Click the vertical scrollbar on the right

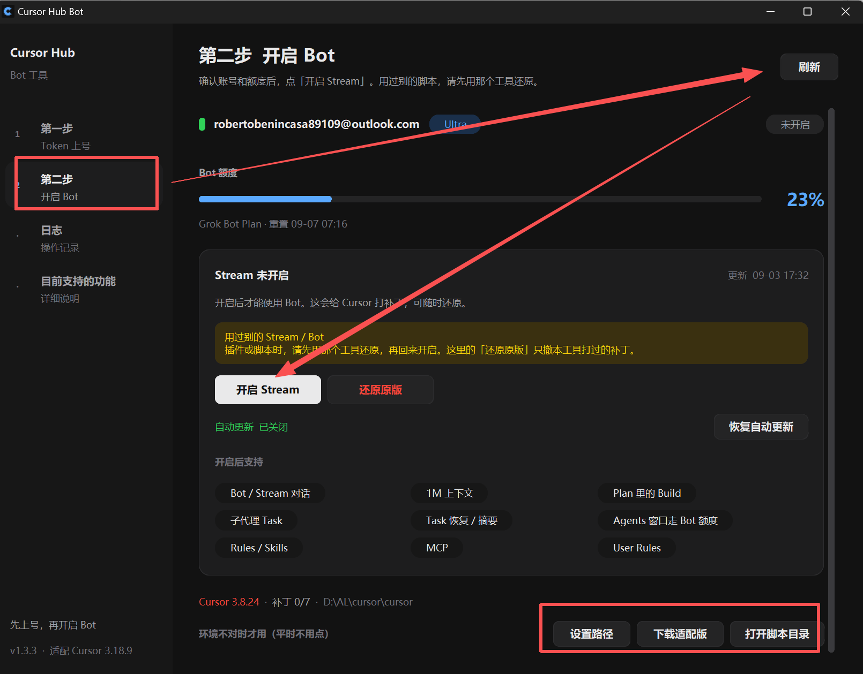[831, 380]
